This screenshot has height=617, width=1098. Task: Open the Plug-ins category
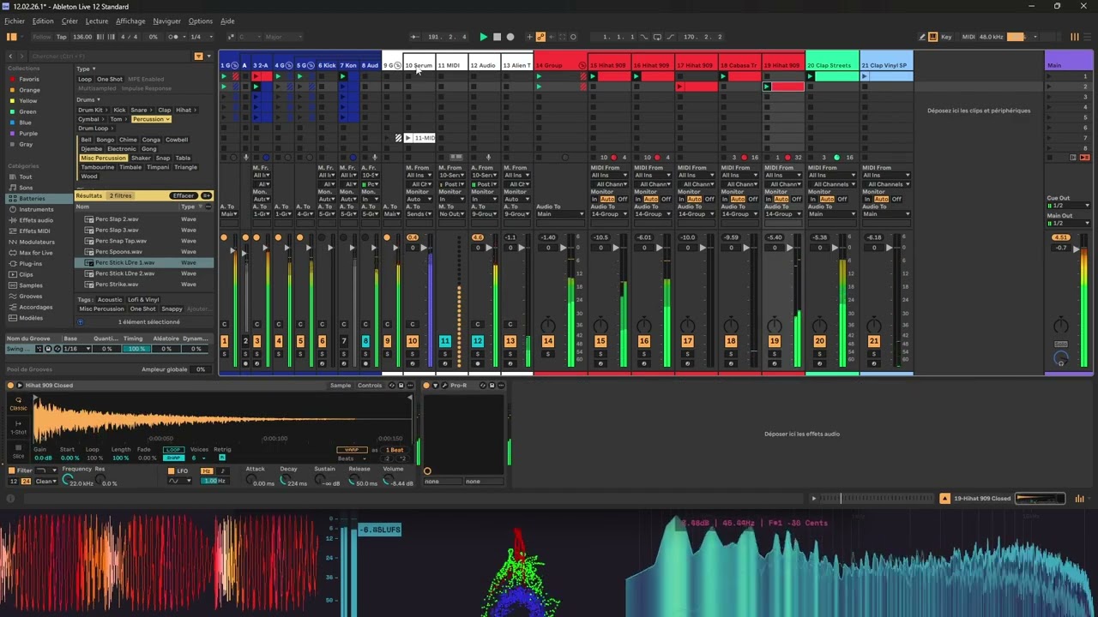coord(30,264)
